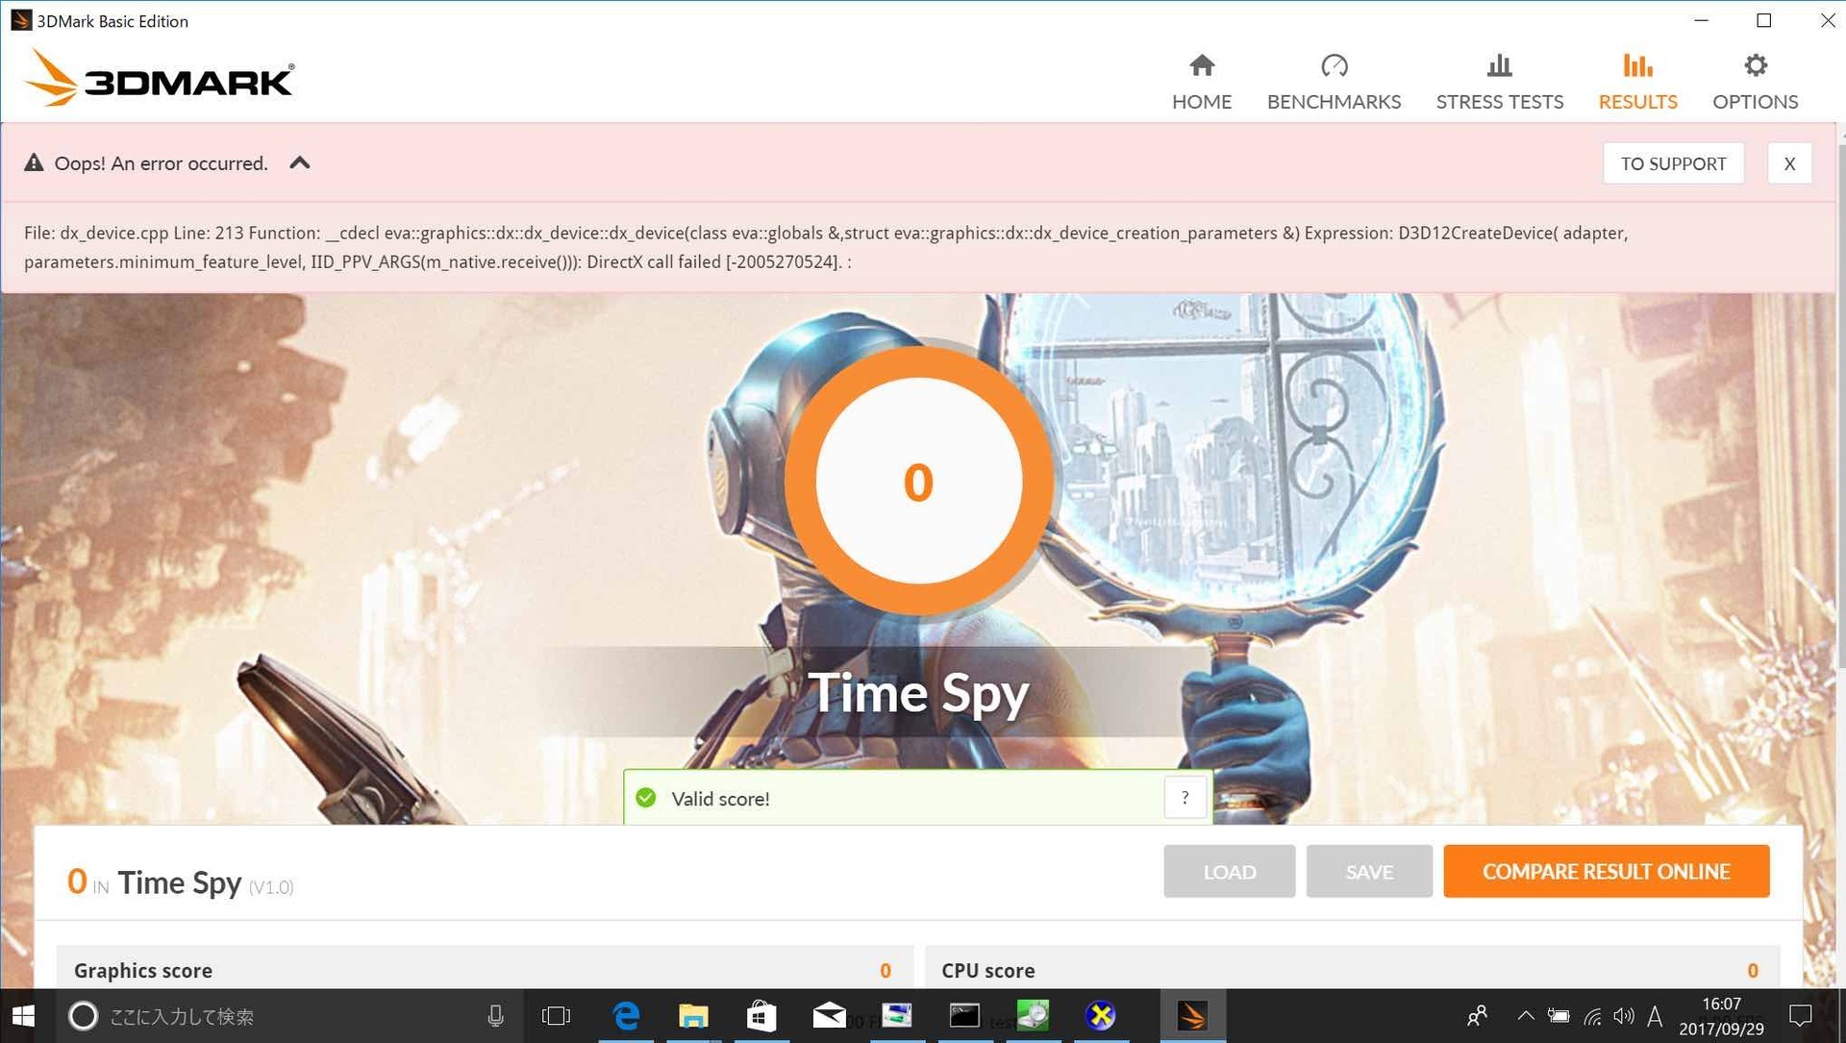Minimize the 3DMark window
This screenshot has width=1846, height=1043.
(x=1701, y=20)
